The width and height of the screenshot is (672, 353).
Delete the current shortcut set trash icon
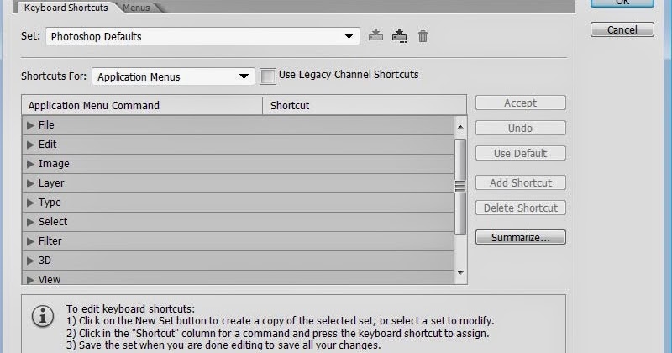423,36
